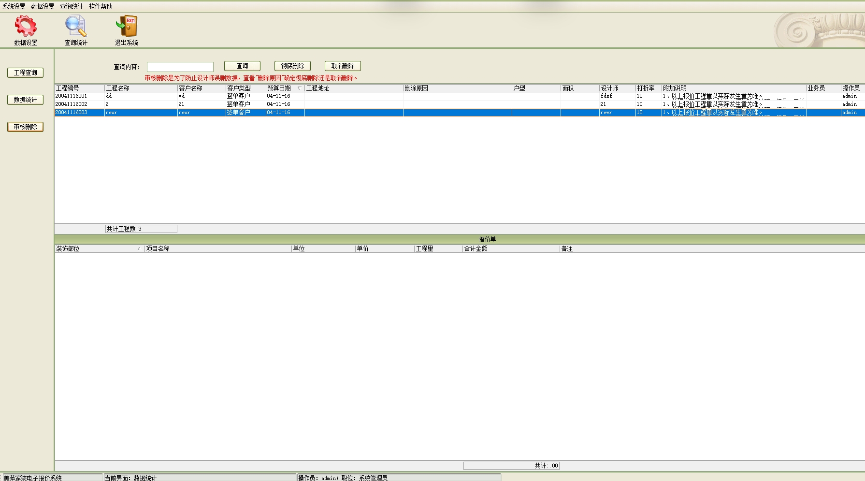This screenshot has height=481, width=865.
Task: Click the 工程查询 sidebar button
Action: [x=26, y=73]
